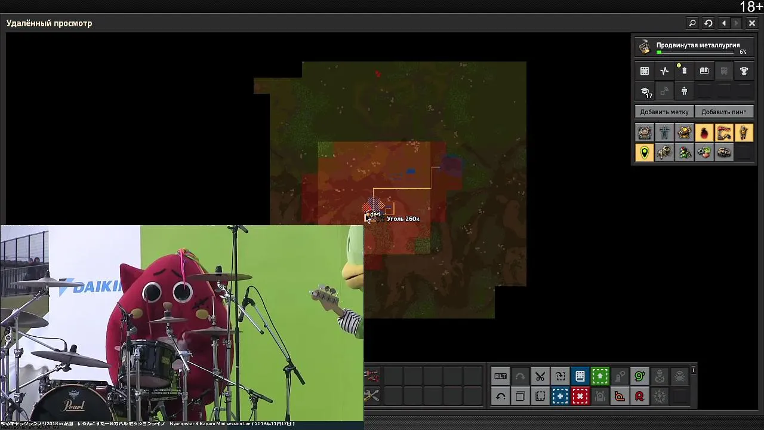The width and height of the screenshot is (764, 430).
Task: Toggle the highlighted red worm map filter
Action: point(724,133)
